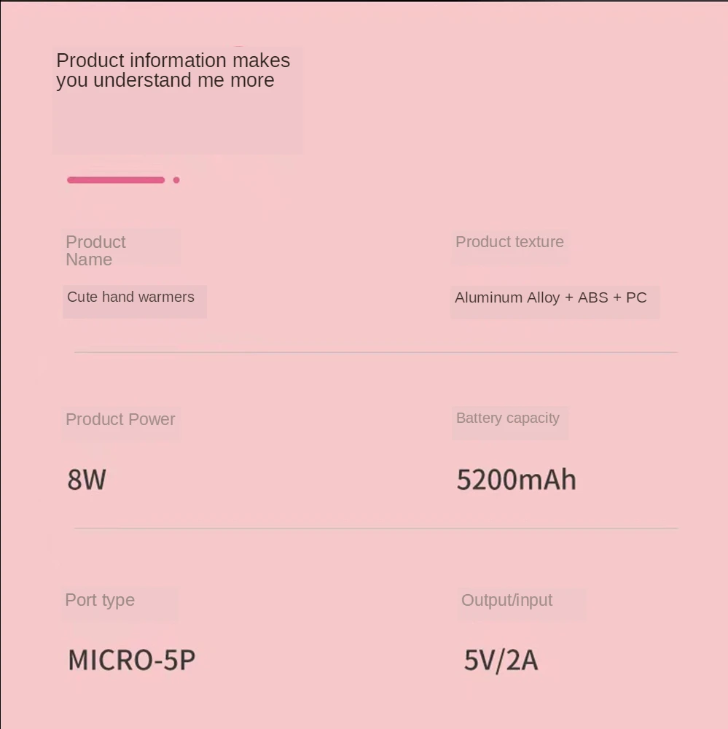The height and width of the screenshot is (729, 728).
Task: Click the long pink progress bar
Action: 116,180
